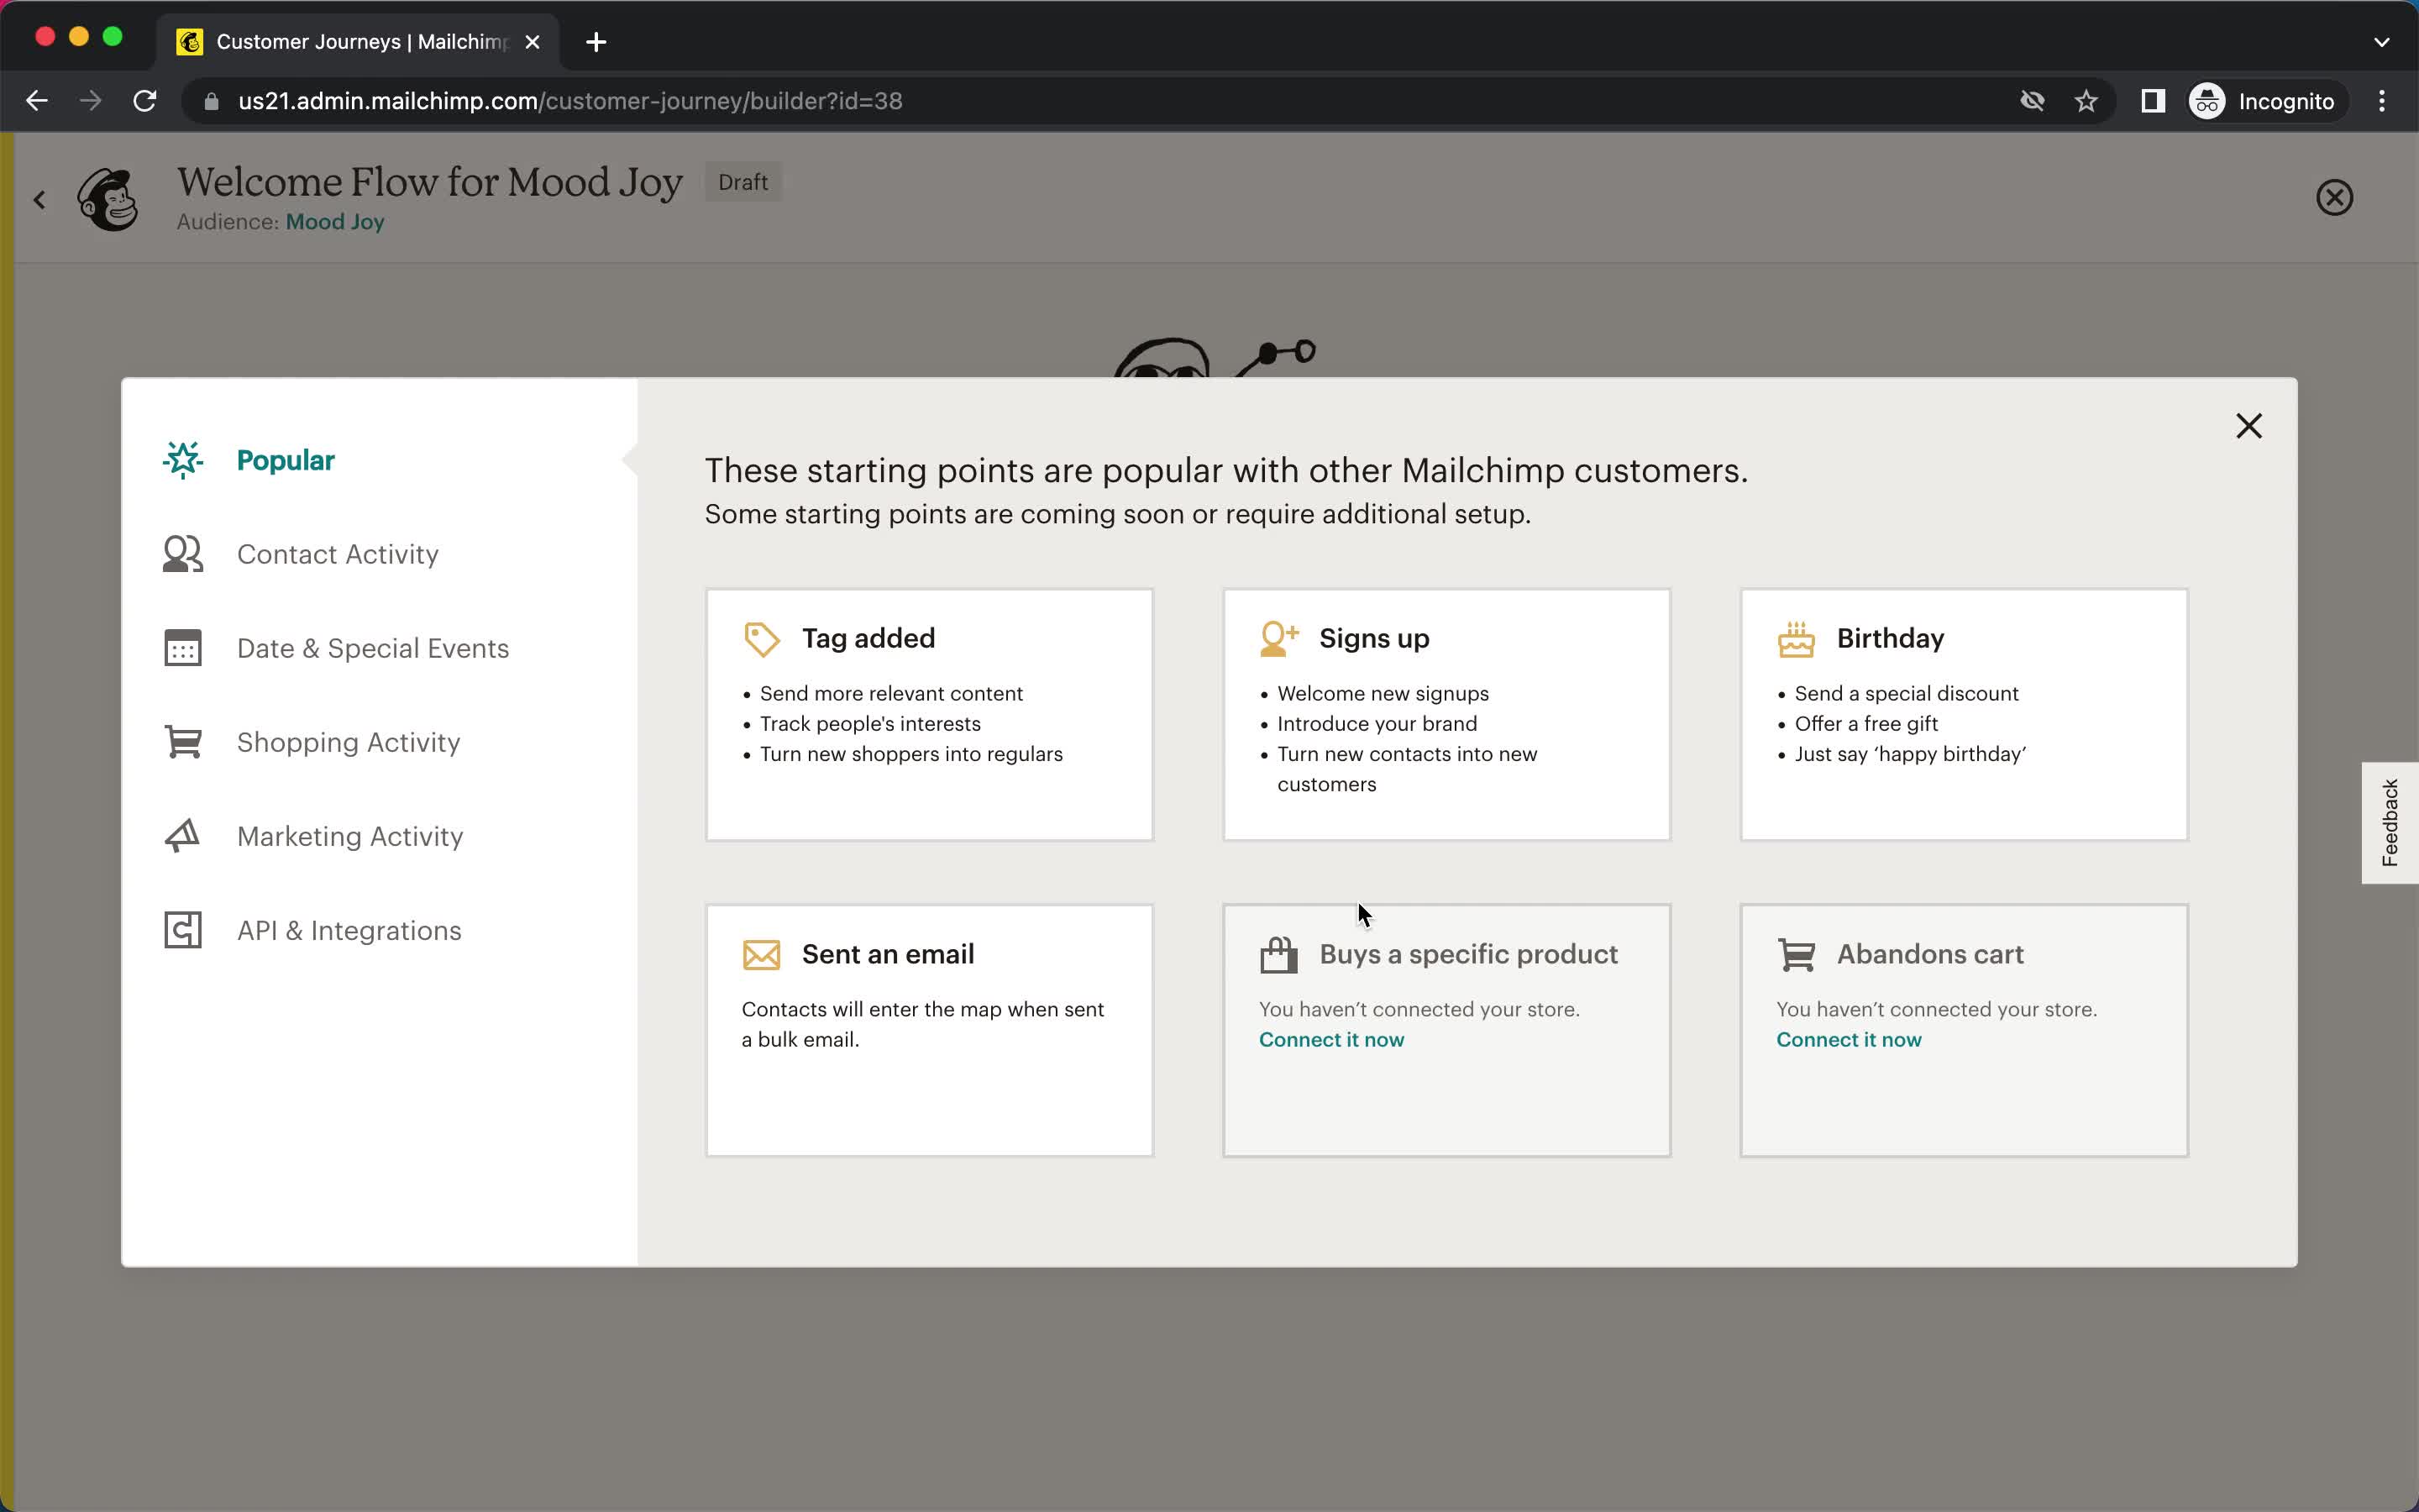Click the Signs up starting point icon
The width and height of the screenshot is (2419, 1512).
click(1278, 636)
